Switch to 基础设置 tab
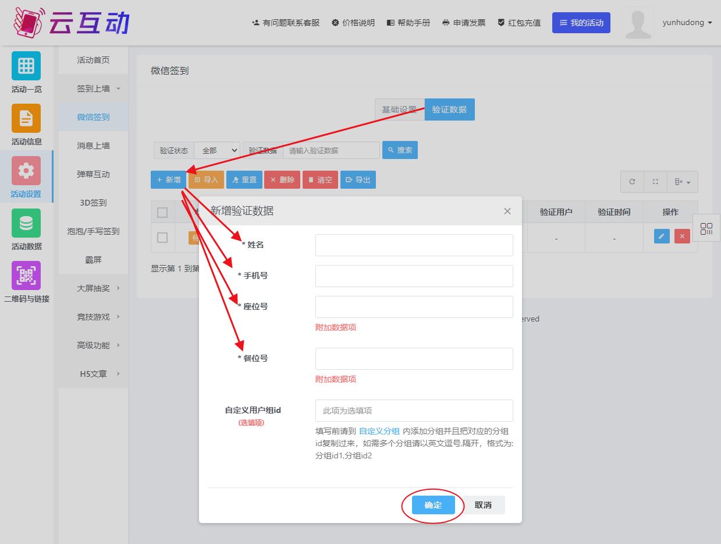 [399, 109]
